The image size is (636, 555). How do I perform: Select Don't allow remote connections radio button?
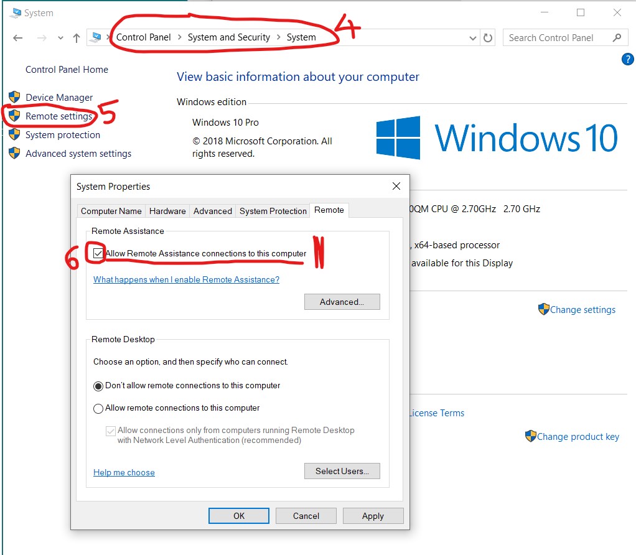coord(98,386)
